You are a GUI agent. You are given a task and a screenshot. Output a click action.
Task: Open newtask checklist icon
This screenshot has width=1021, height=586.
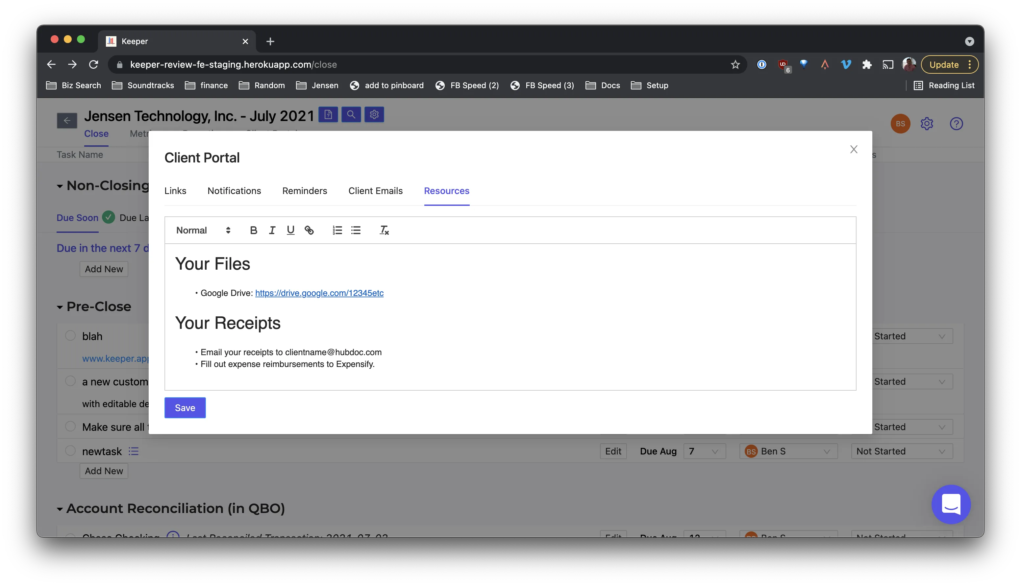(134, 451)
